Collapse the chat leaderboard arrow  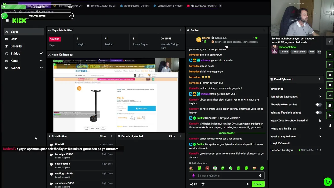tap(226, 47)
